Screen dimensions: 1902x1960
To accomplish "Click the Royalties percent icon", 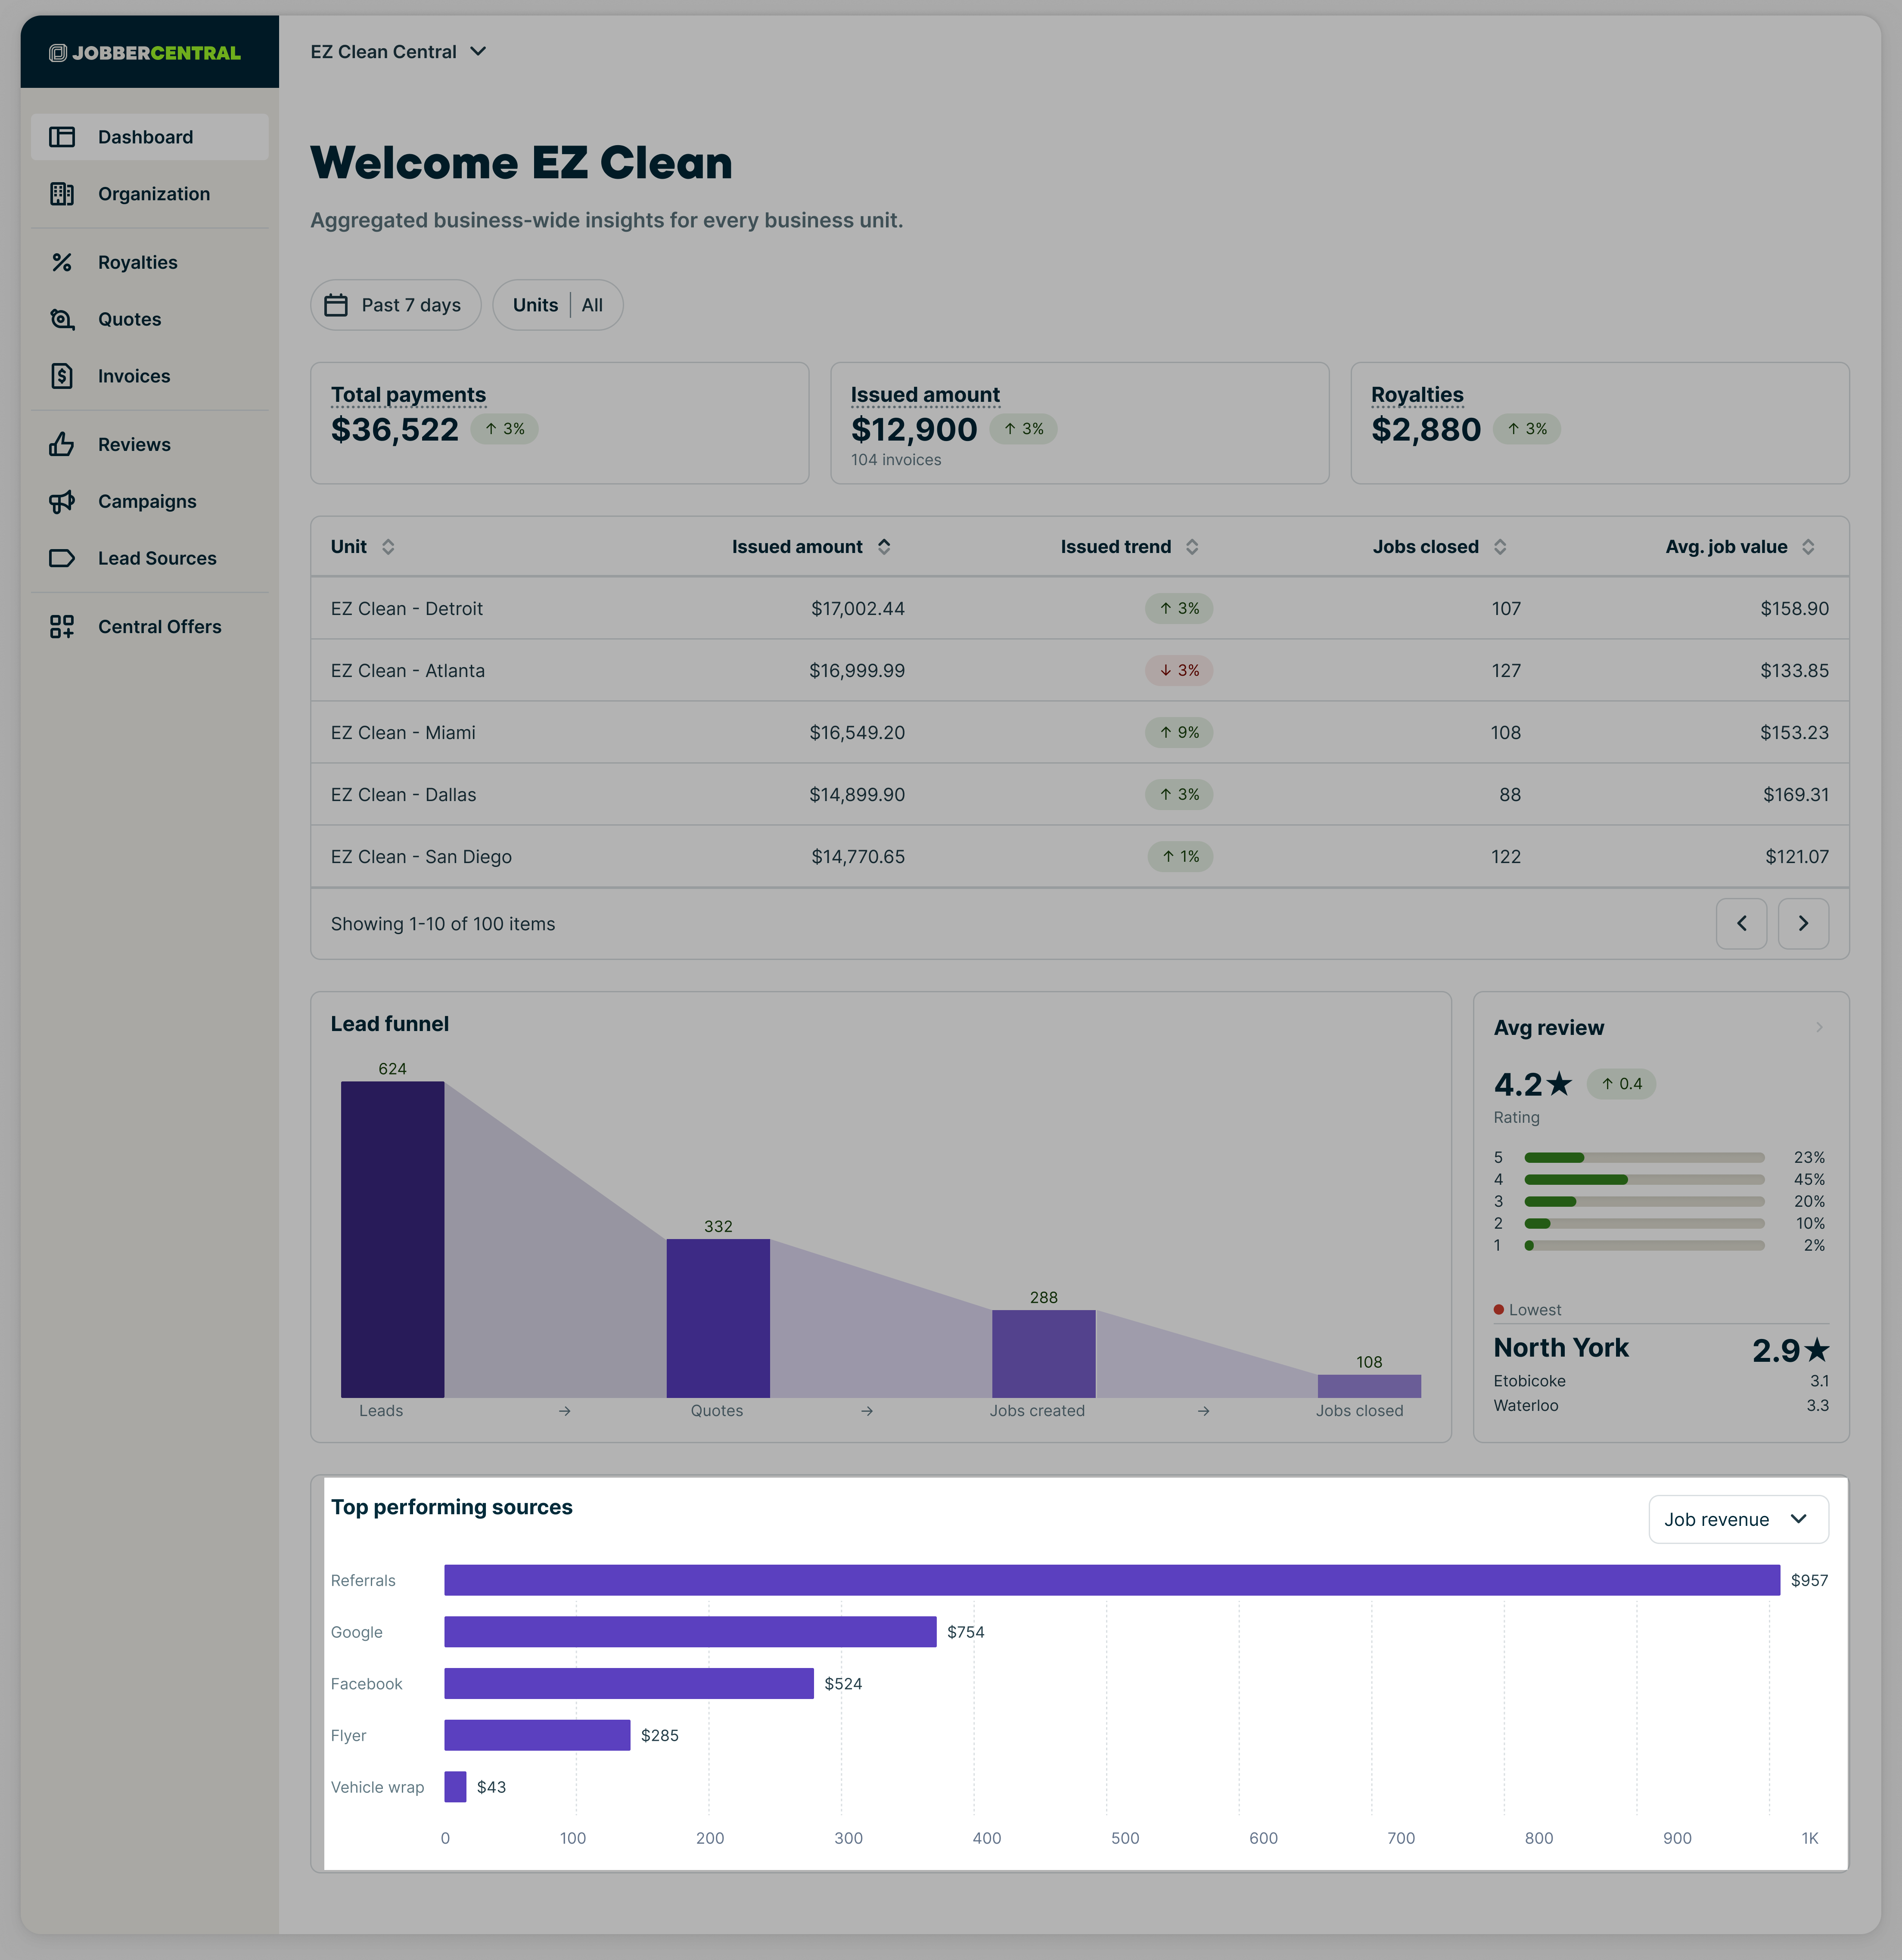I will tap(62, 262).
